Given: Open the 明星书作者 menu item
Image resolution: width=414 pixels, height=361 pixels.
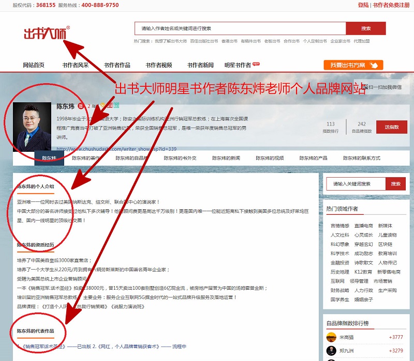Looking at the screenshot, I should tap(238, 65).
